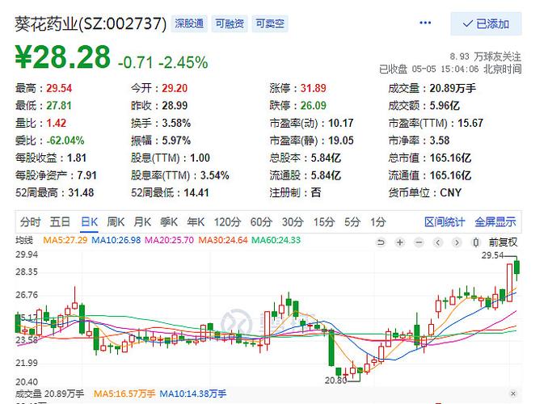
Task: Switch to the 分时 chart tab
Action: tap(31, 222)
